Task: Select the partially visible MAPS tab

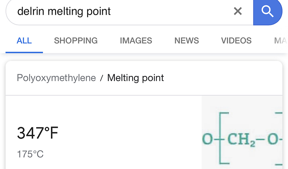Action: 281,40
